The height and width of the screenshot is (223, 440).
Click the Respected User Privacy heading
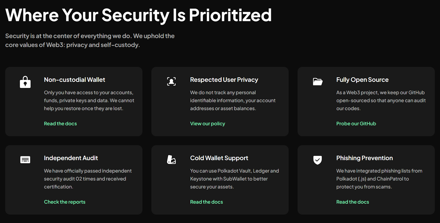click(224, 80)
